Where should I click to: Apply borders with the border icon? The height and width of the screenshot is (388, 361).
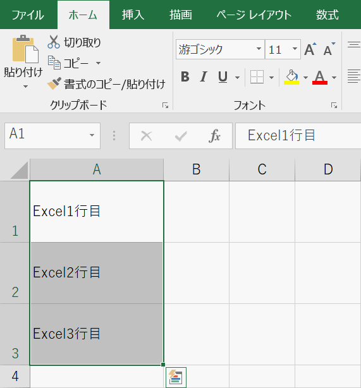[x=257, y=76]
